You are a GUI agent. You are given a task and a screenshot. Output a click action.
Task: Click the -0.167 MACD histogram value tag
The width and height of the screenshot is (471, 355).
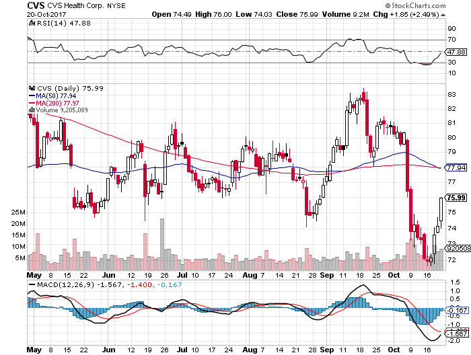tap(456, 309)
